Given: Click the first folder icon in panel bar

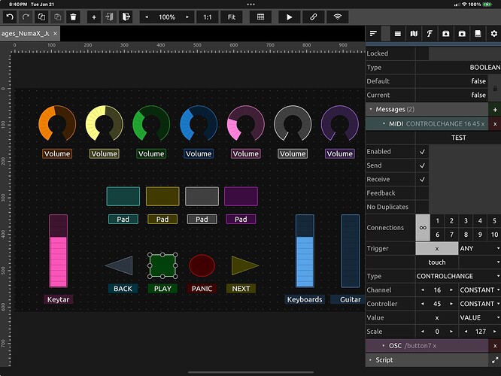Looking at the screenshot, I should [x=446, y=34].
